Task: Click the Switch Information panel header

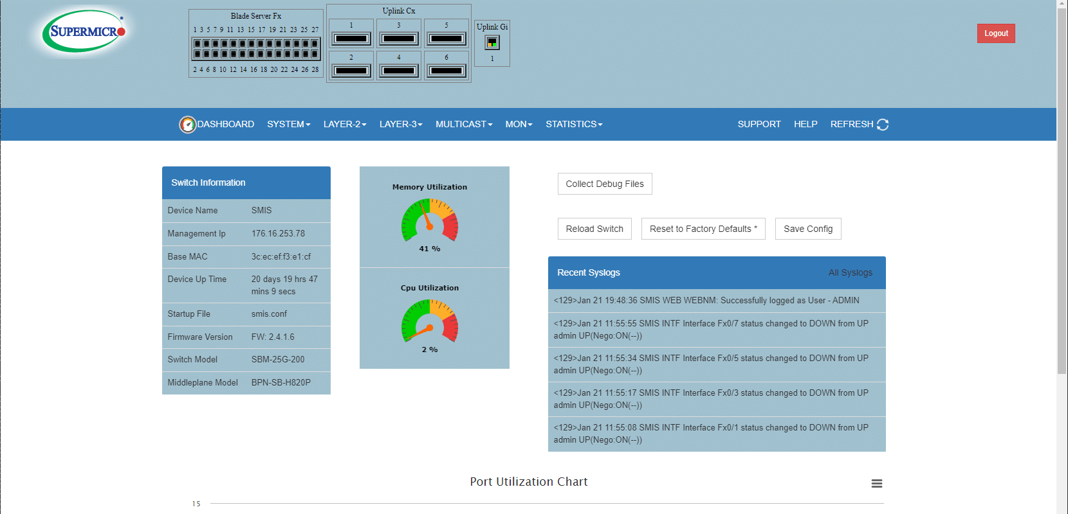Action: click(x=246, y=182)
